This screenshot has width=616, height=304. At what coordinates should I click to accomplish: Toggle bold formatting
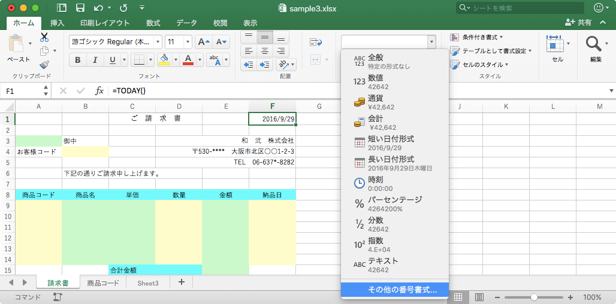pos(78,60)
